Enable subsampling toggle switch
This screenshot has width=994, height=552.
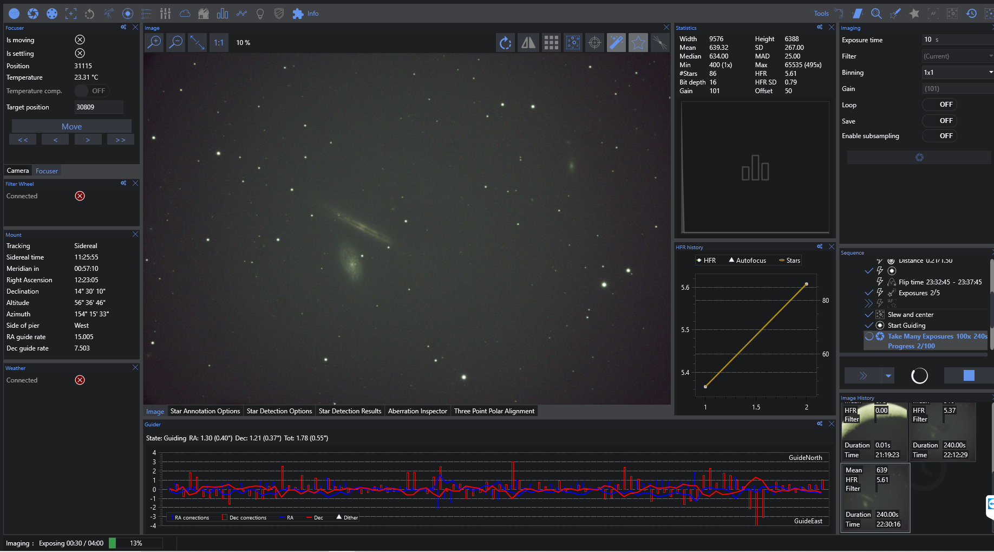pos(939,136)
